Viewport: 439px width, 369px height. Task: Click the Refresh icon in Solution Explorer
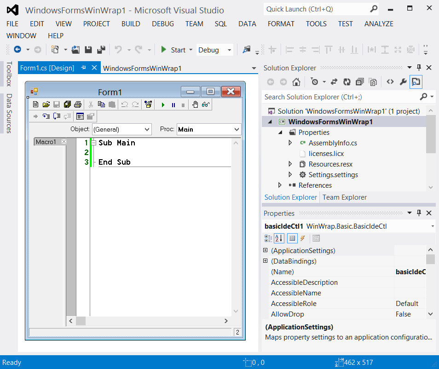[347, 82]
